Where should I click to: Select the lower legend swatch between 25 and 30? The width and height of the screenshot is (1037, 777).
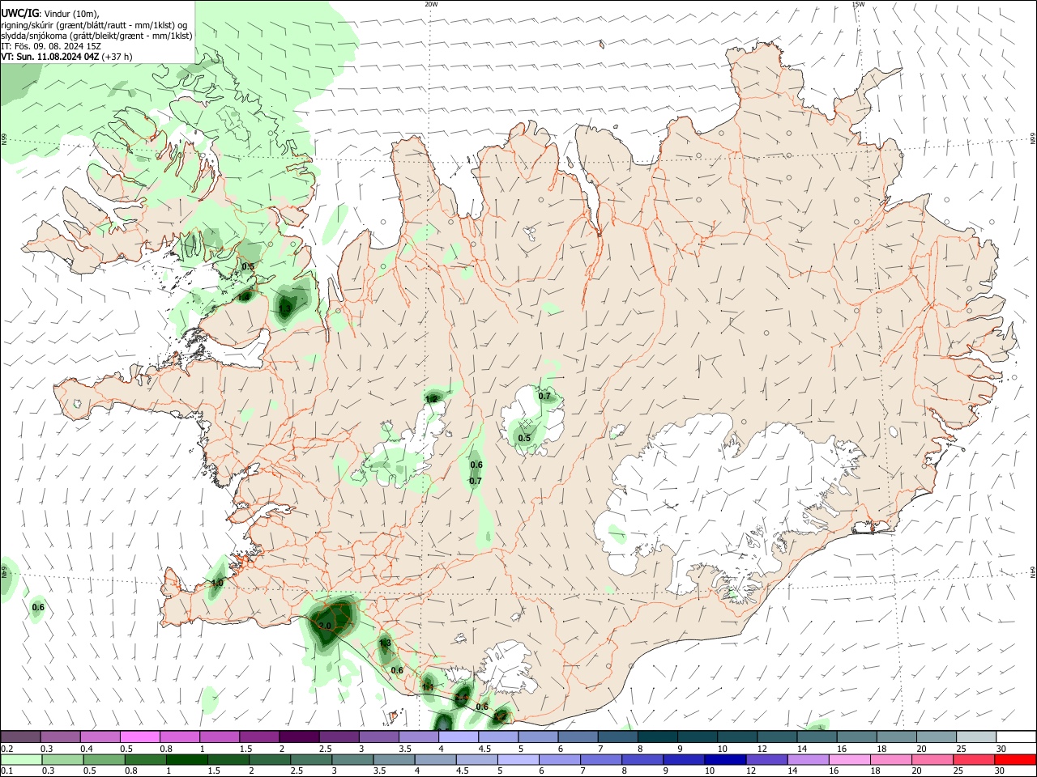click(x=972, y=759)
